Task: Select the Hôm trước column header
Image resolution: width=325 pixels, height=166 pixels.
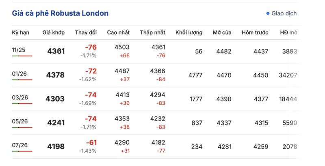Action: (x=255, y=32)
